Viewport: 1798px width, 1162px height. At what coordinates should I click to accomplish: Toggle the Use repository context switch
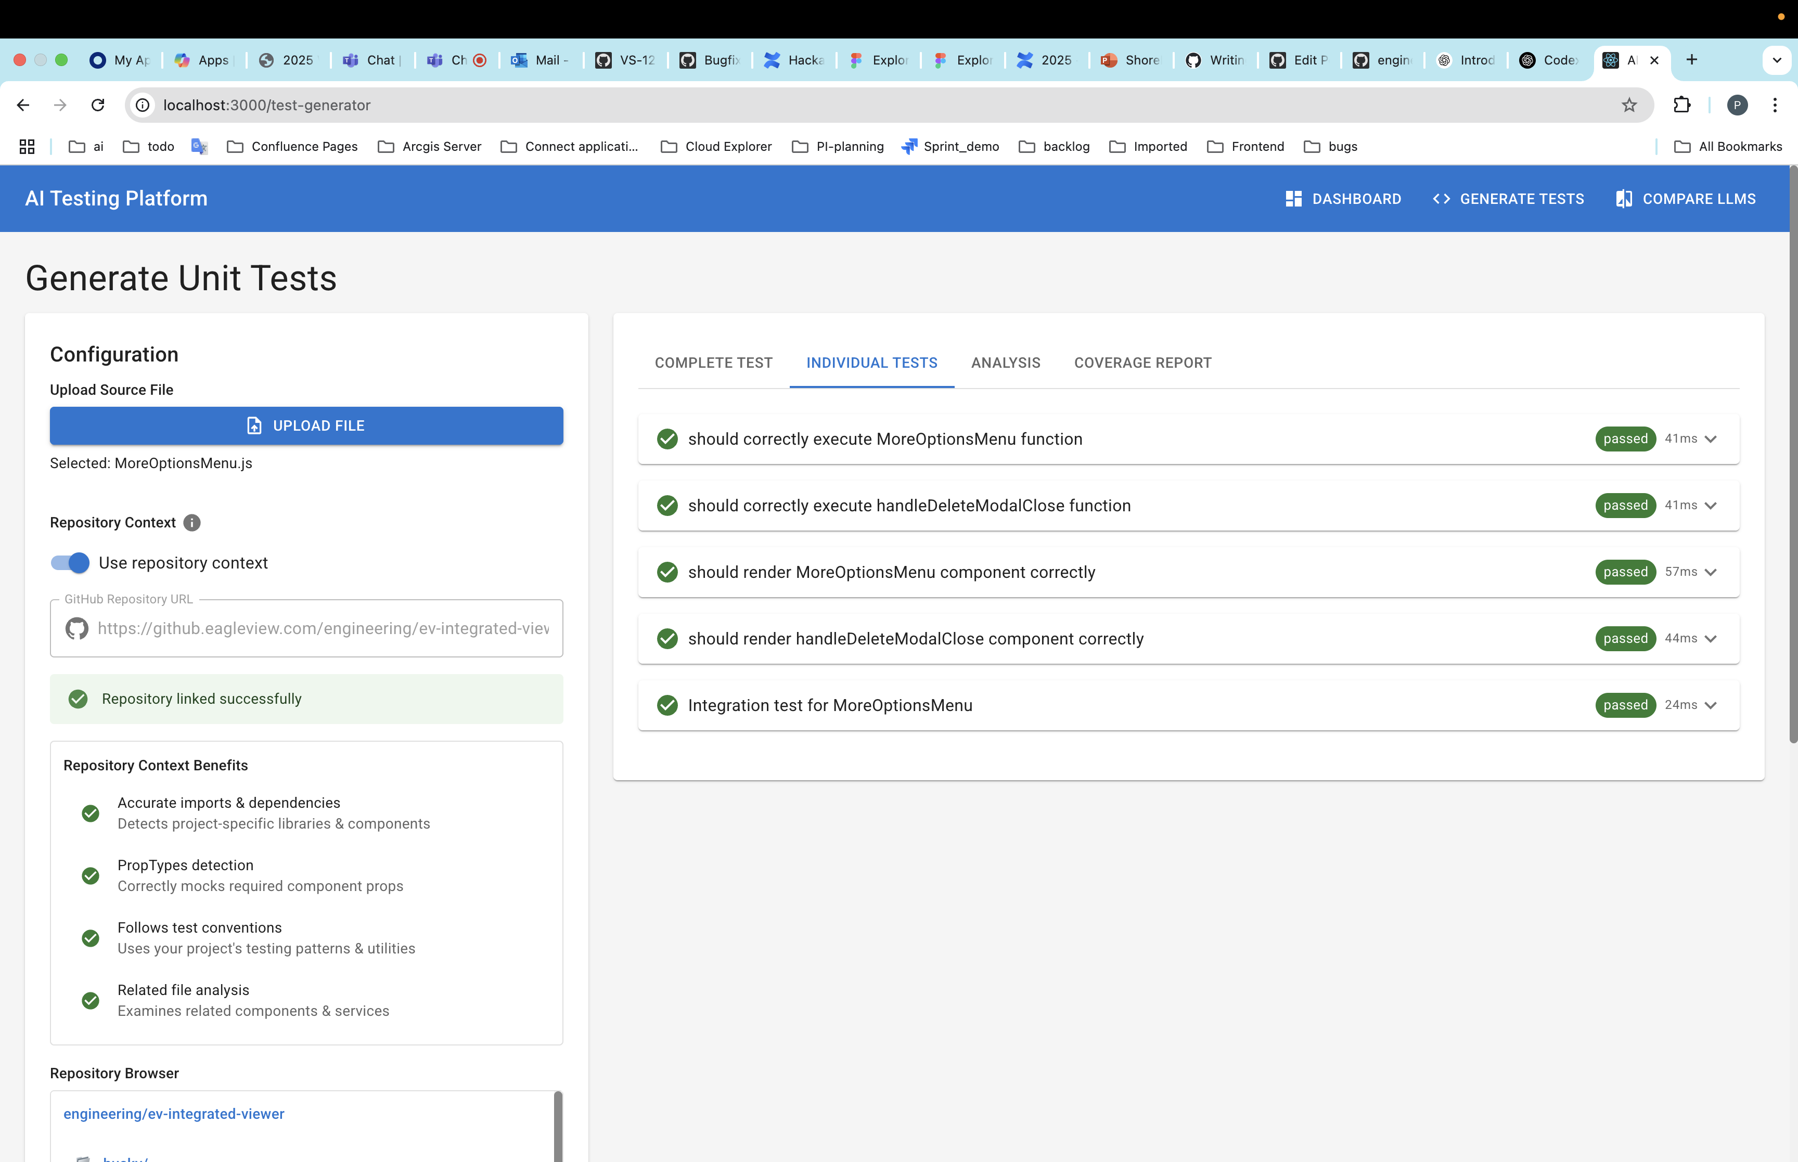[x=70, y=563]
